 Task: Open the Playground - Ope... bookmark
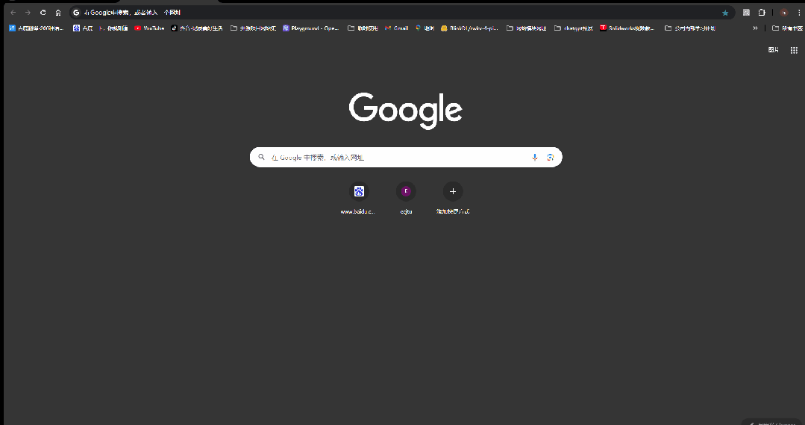click(310, 28)
